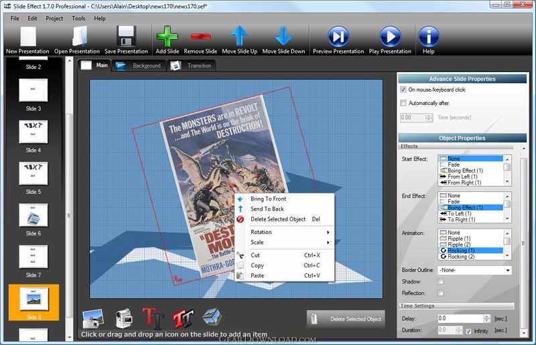Click Bring To Front in context menu
Viewport: 536px width, 345px height.
269,199
